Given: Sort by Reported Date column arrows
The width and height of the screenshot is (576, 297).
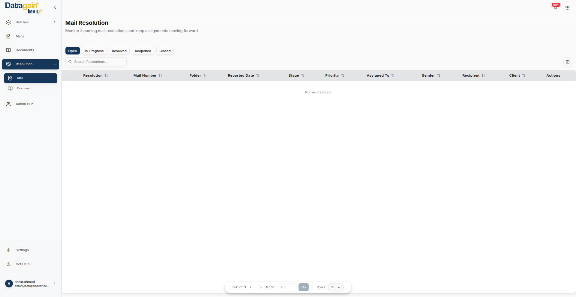Looking at the screenshot, I should (258, 75).
